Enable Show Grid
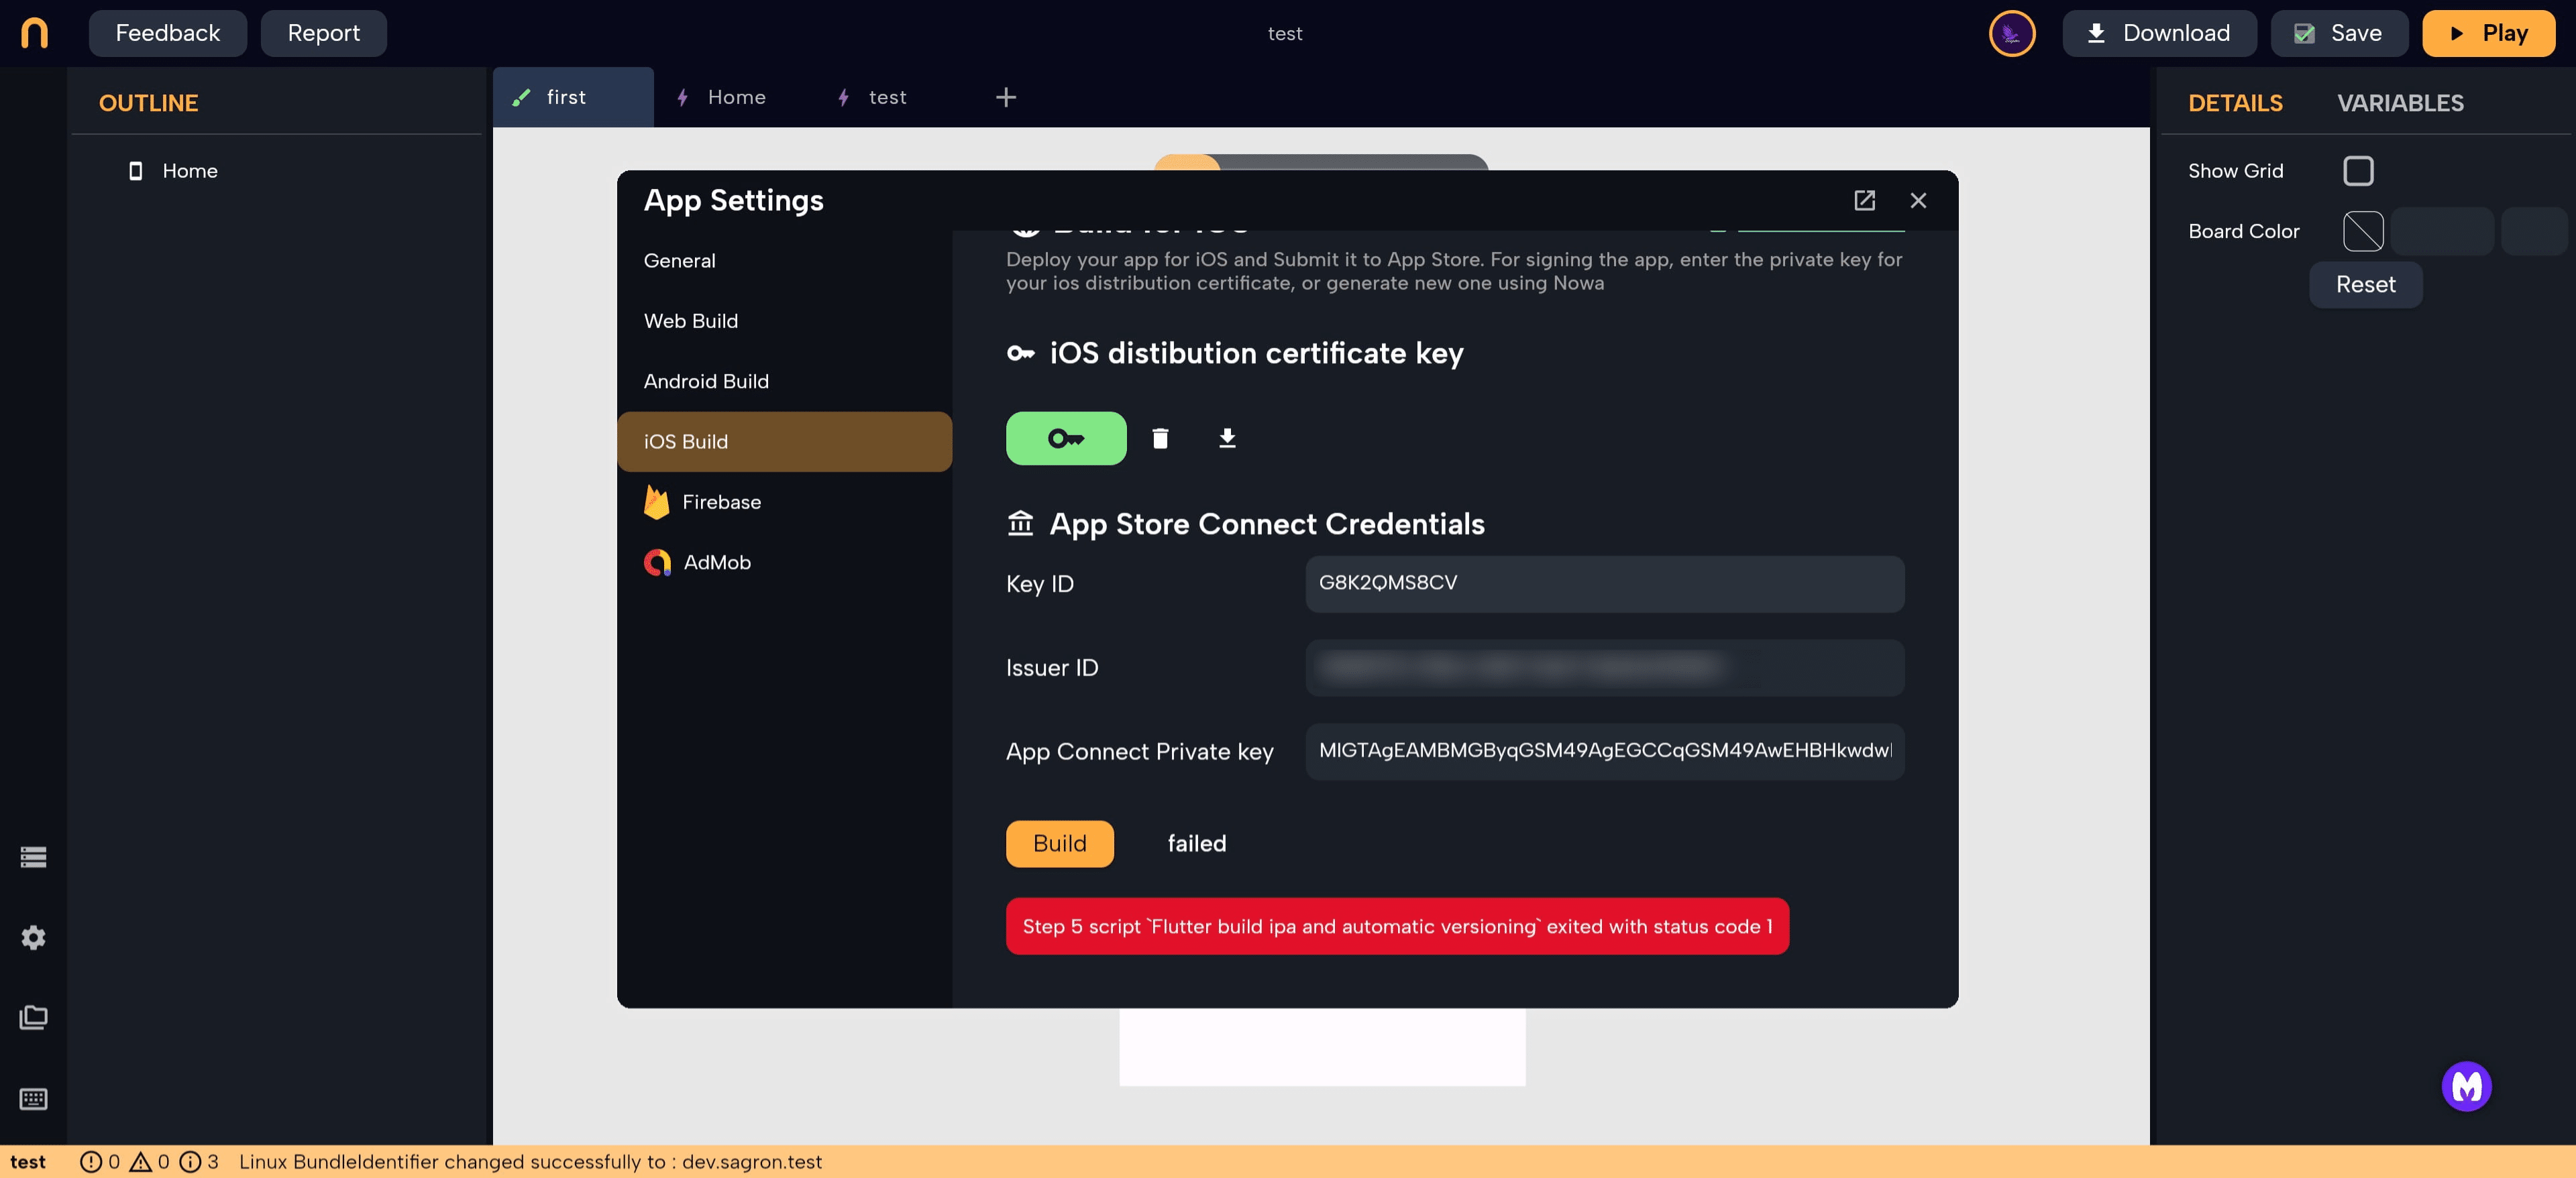Image resolution: width=2576 pixels, height=1178 pixels. click(2359, 171)
